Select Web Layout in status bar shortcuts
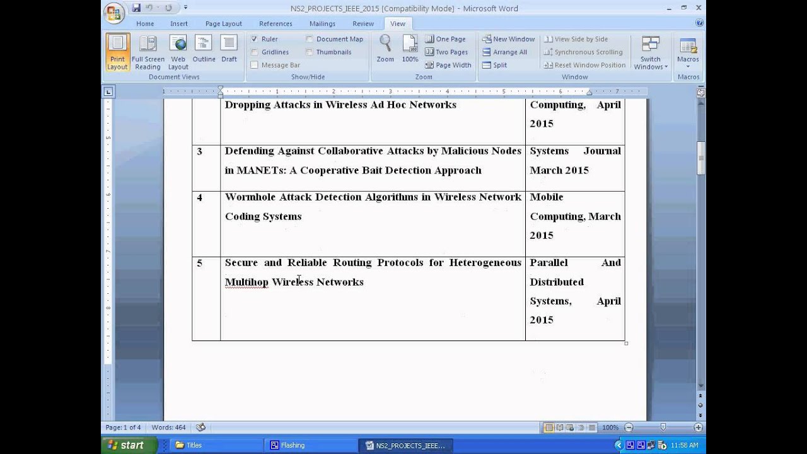 571,428
